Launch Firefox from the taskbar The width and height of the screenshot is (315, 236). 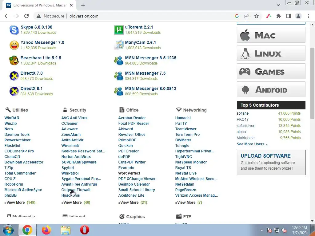46,230
